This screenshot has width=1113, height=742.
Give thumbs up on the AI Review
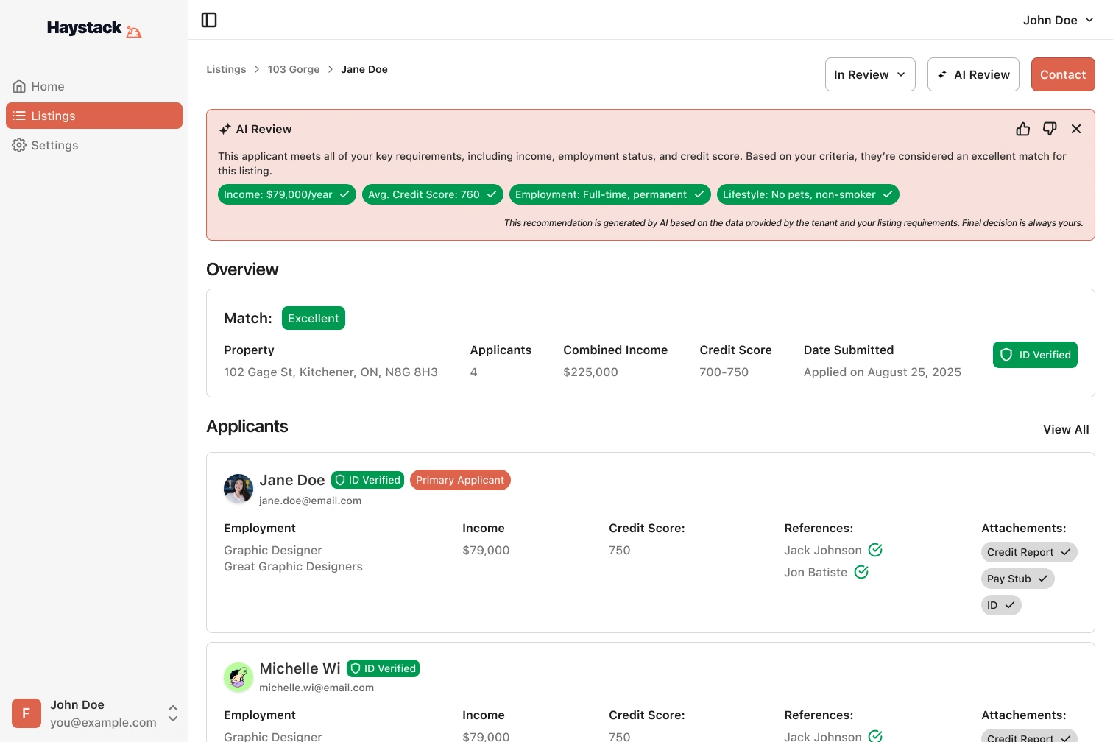(x=1022, y=128)
